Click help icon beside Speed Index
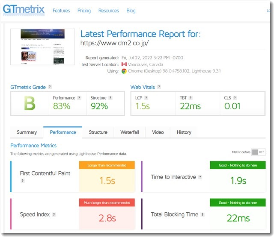The height and width of the screenshot is (237, 274). tap(54, 214)
